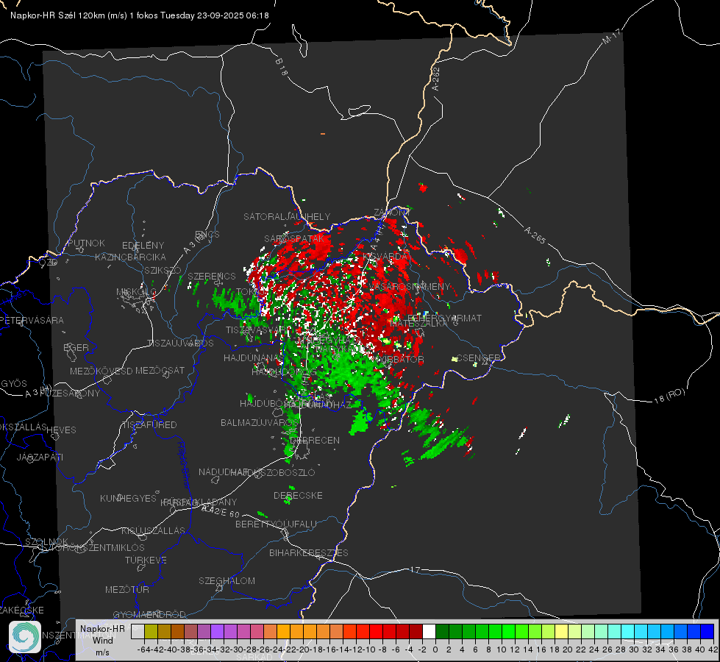Click the M-17 road label
This screenshot has width=720, height=662.
pyautogui.click(x=612, y=36)
